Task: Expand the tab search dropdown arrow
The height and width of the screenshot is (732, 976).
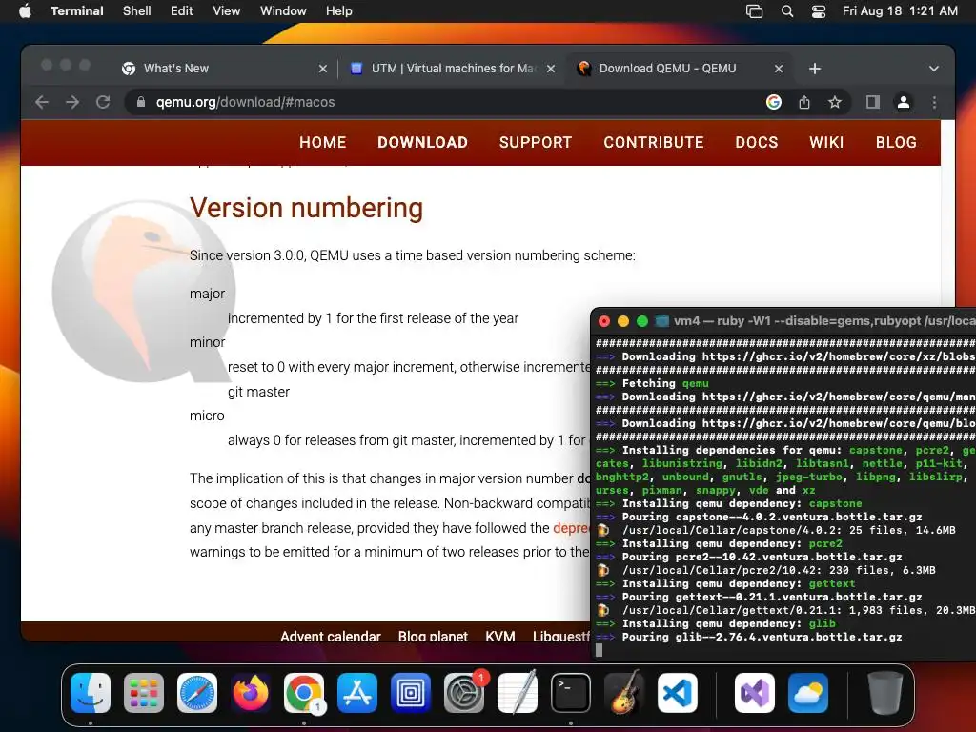Action: coord(934,69)
